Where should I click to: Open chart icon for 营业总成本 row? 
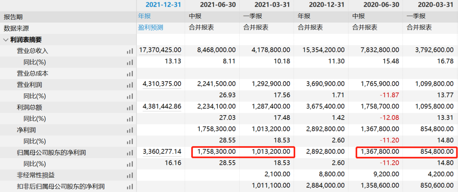pyautogui.click(x=129, y=73)
